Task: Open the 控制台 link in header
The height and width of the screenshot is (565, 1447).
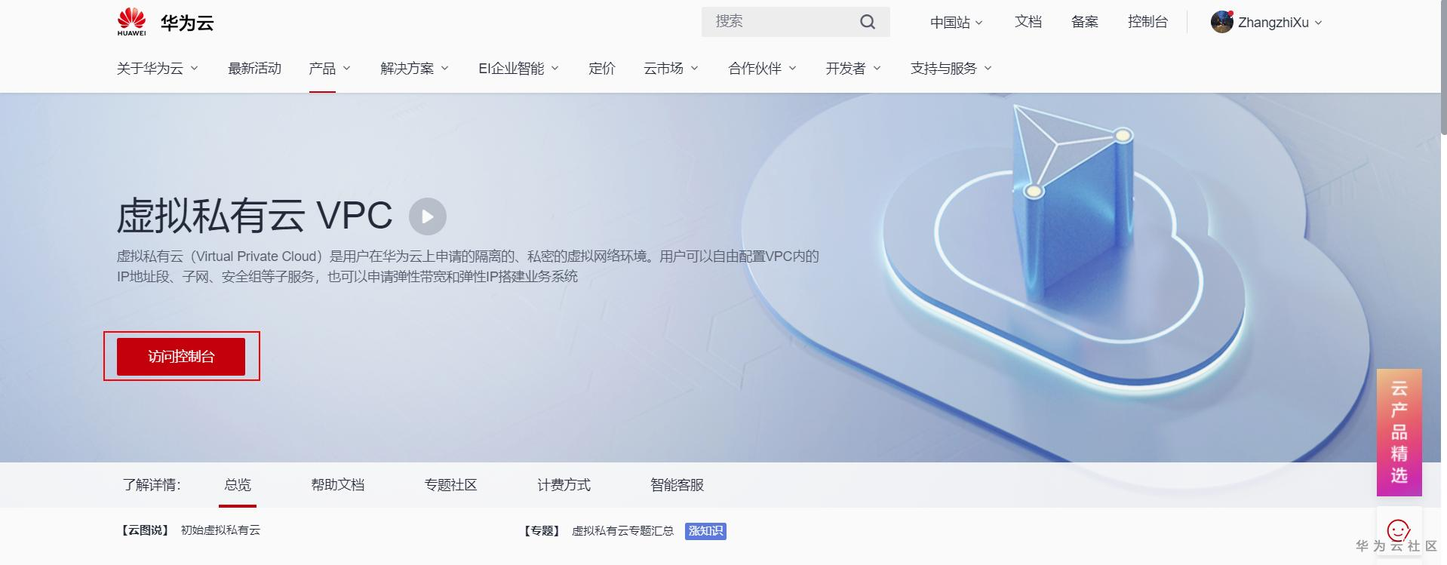Action: [x=1148, y=22]
